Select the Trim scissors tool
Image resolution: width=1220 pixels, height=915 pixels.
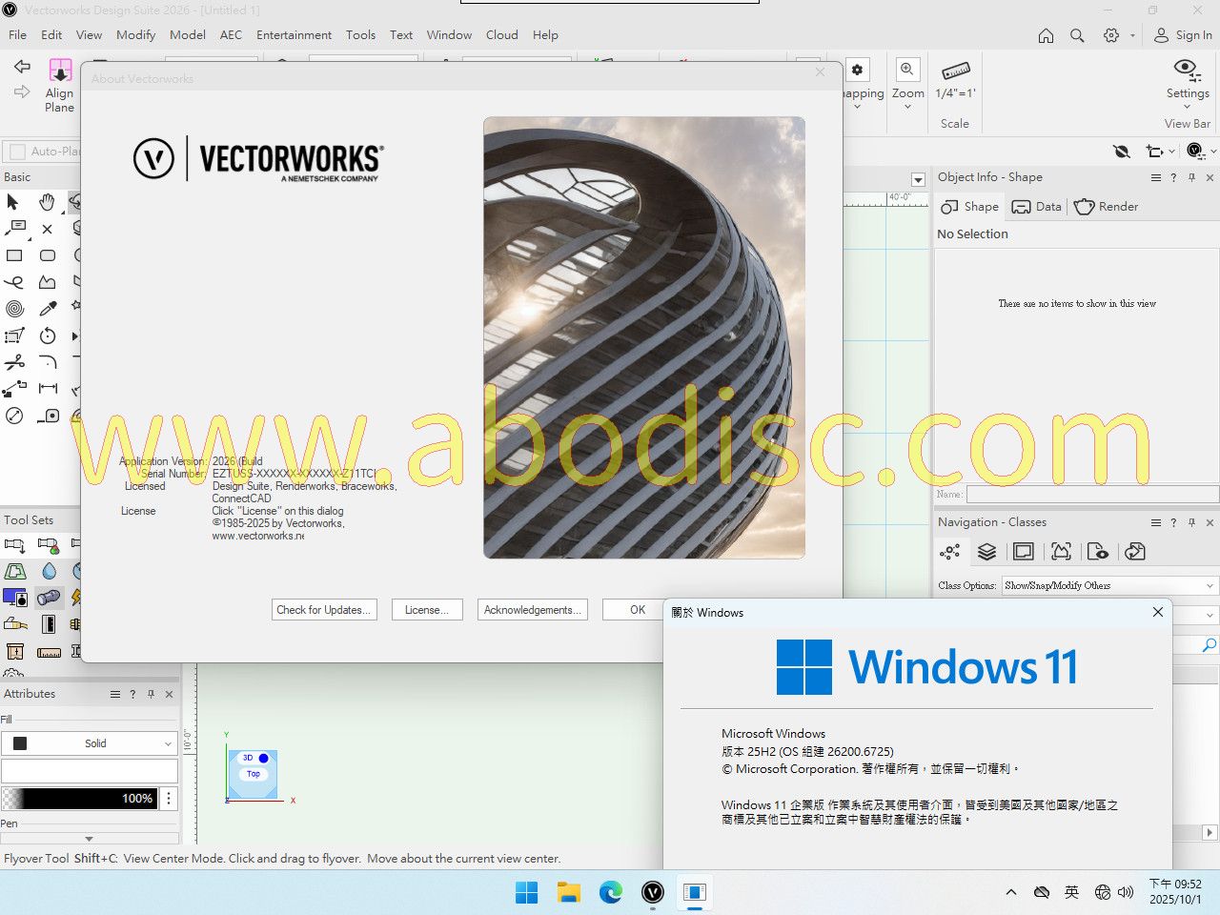[x=14, y=362]
